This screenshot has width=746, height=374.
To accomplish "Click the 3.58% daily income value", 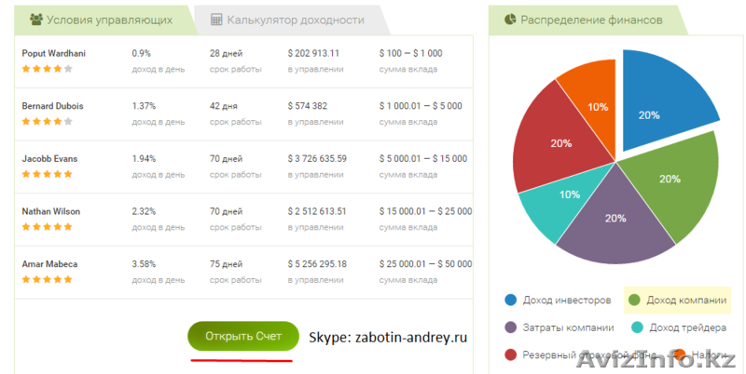I will (144, 264).
